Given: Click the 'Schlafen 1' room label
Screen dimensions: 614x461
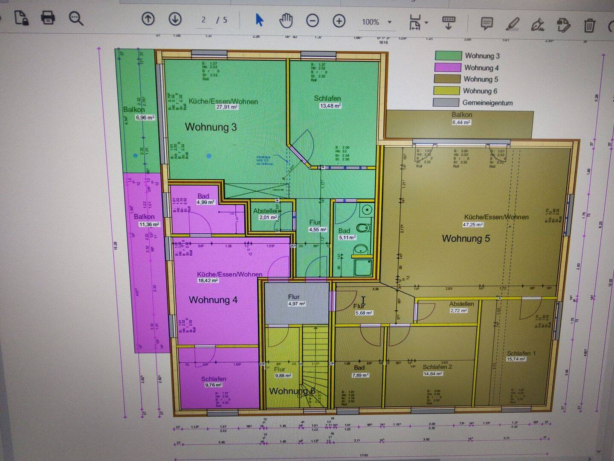Looking at the screenshot, I should pos(521,353).
